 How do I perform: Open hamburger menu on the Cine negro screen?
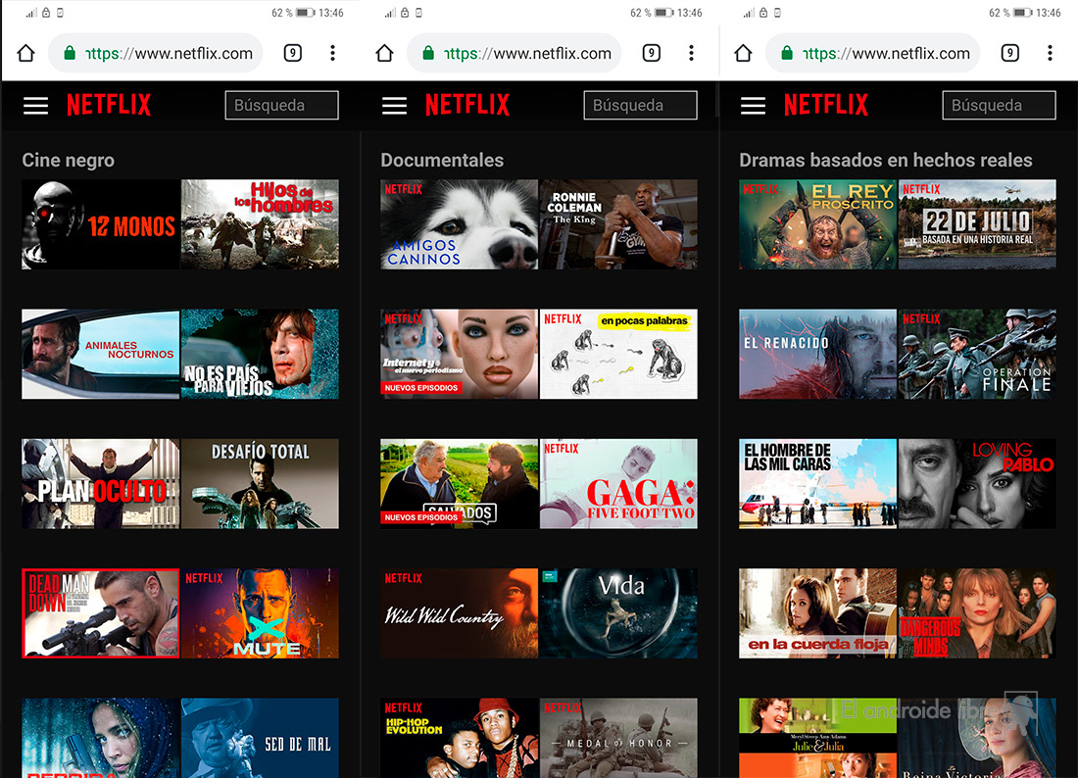pyautogui.click(x=35, y=106)
